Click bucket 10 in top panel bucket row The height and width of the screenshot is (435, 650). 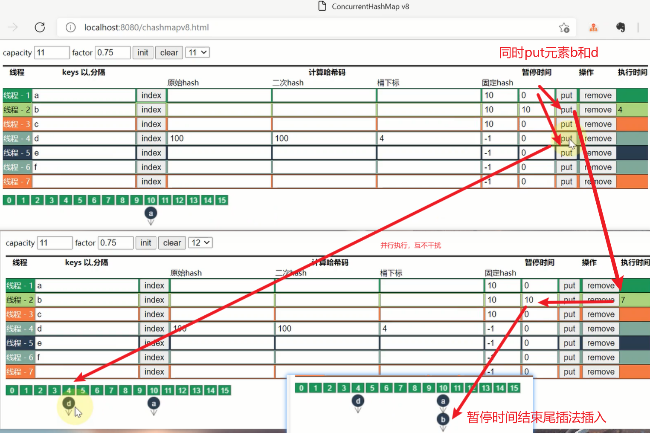point(151,200)
